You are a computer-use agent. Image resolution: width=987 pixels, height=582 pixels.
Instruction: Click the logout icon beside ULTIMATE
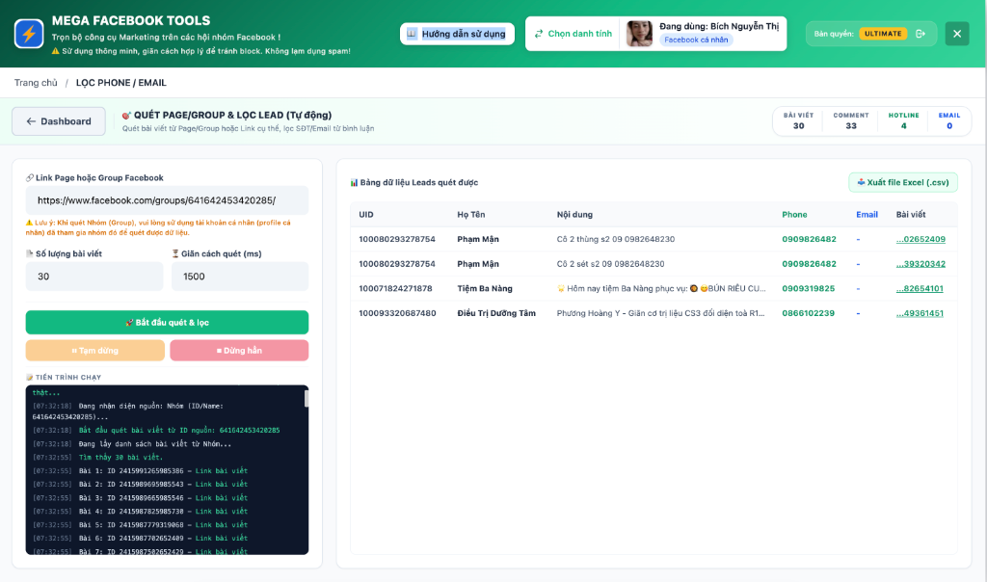[x=920, y=34]
